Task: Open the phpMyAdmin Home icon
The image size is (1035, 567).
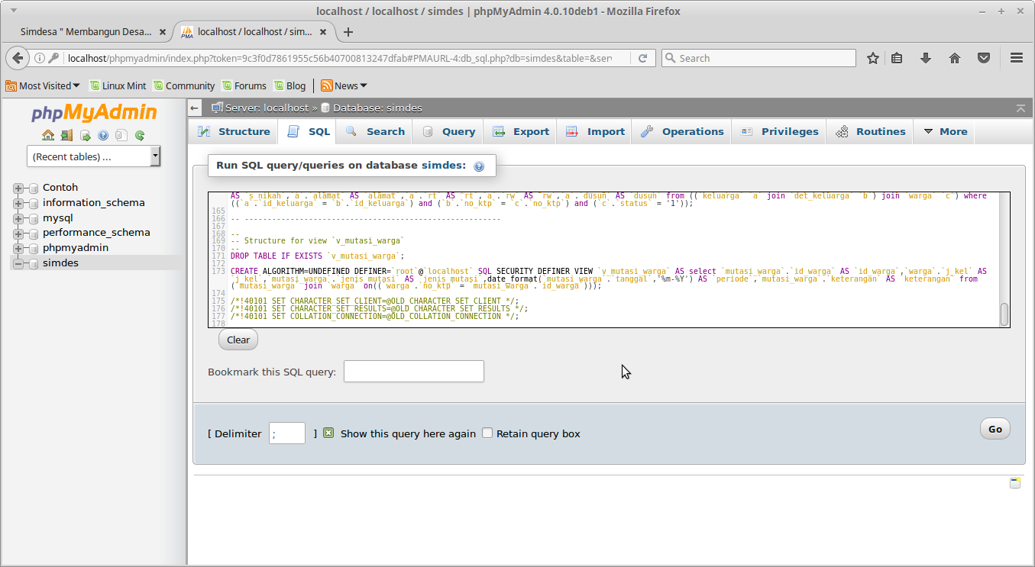Action: point(48,136)
